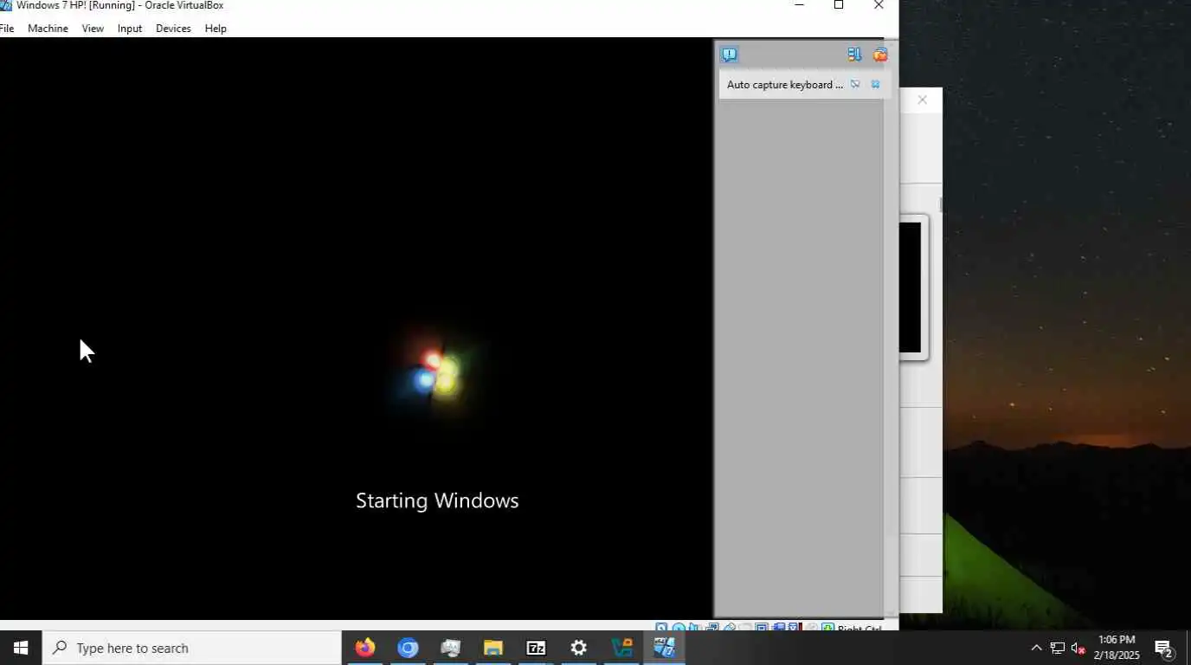The height and width of the screenshot is (665, 1191).
Task: Toggle the Notification Center speech-bubble icon
Action: (730, 55)
